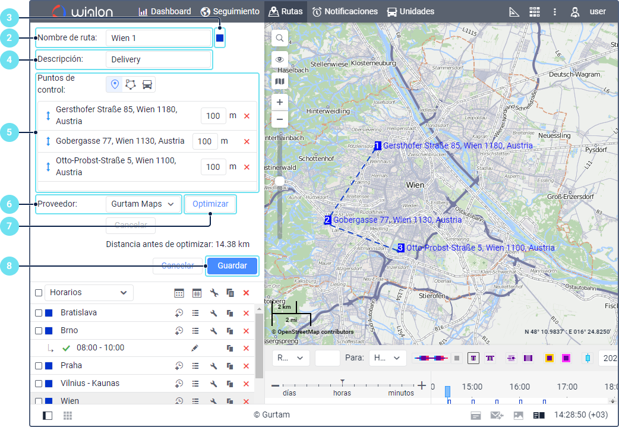
Task: Open the apps grid icon in top bar
Action: point(535,11)
